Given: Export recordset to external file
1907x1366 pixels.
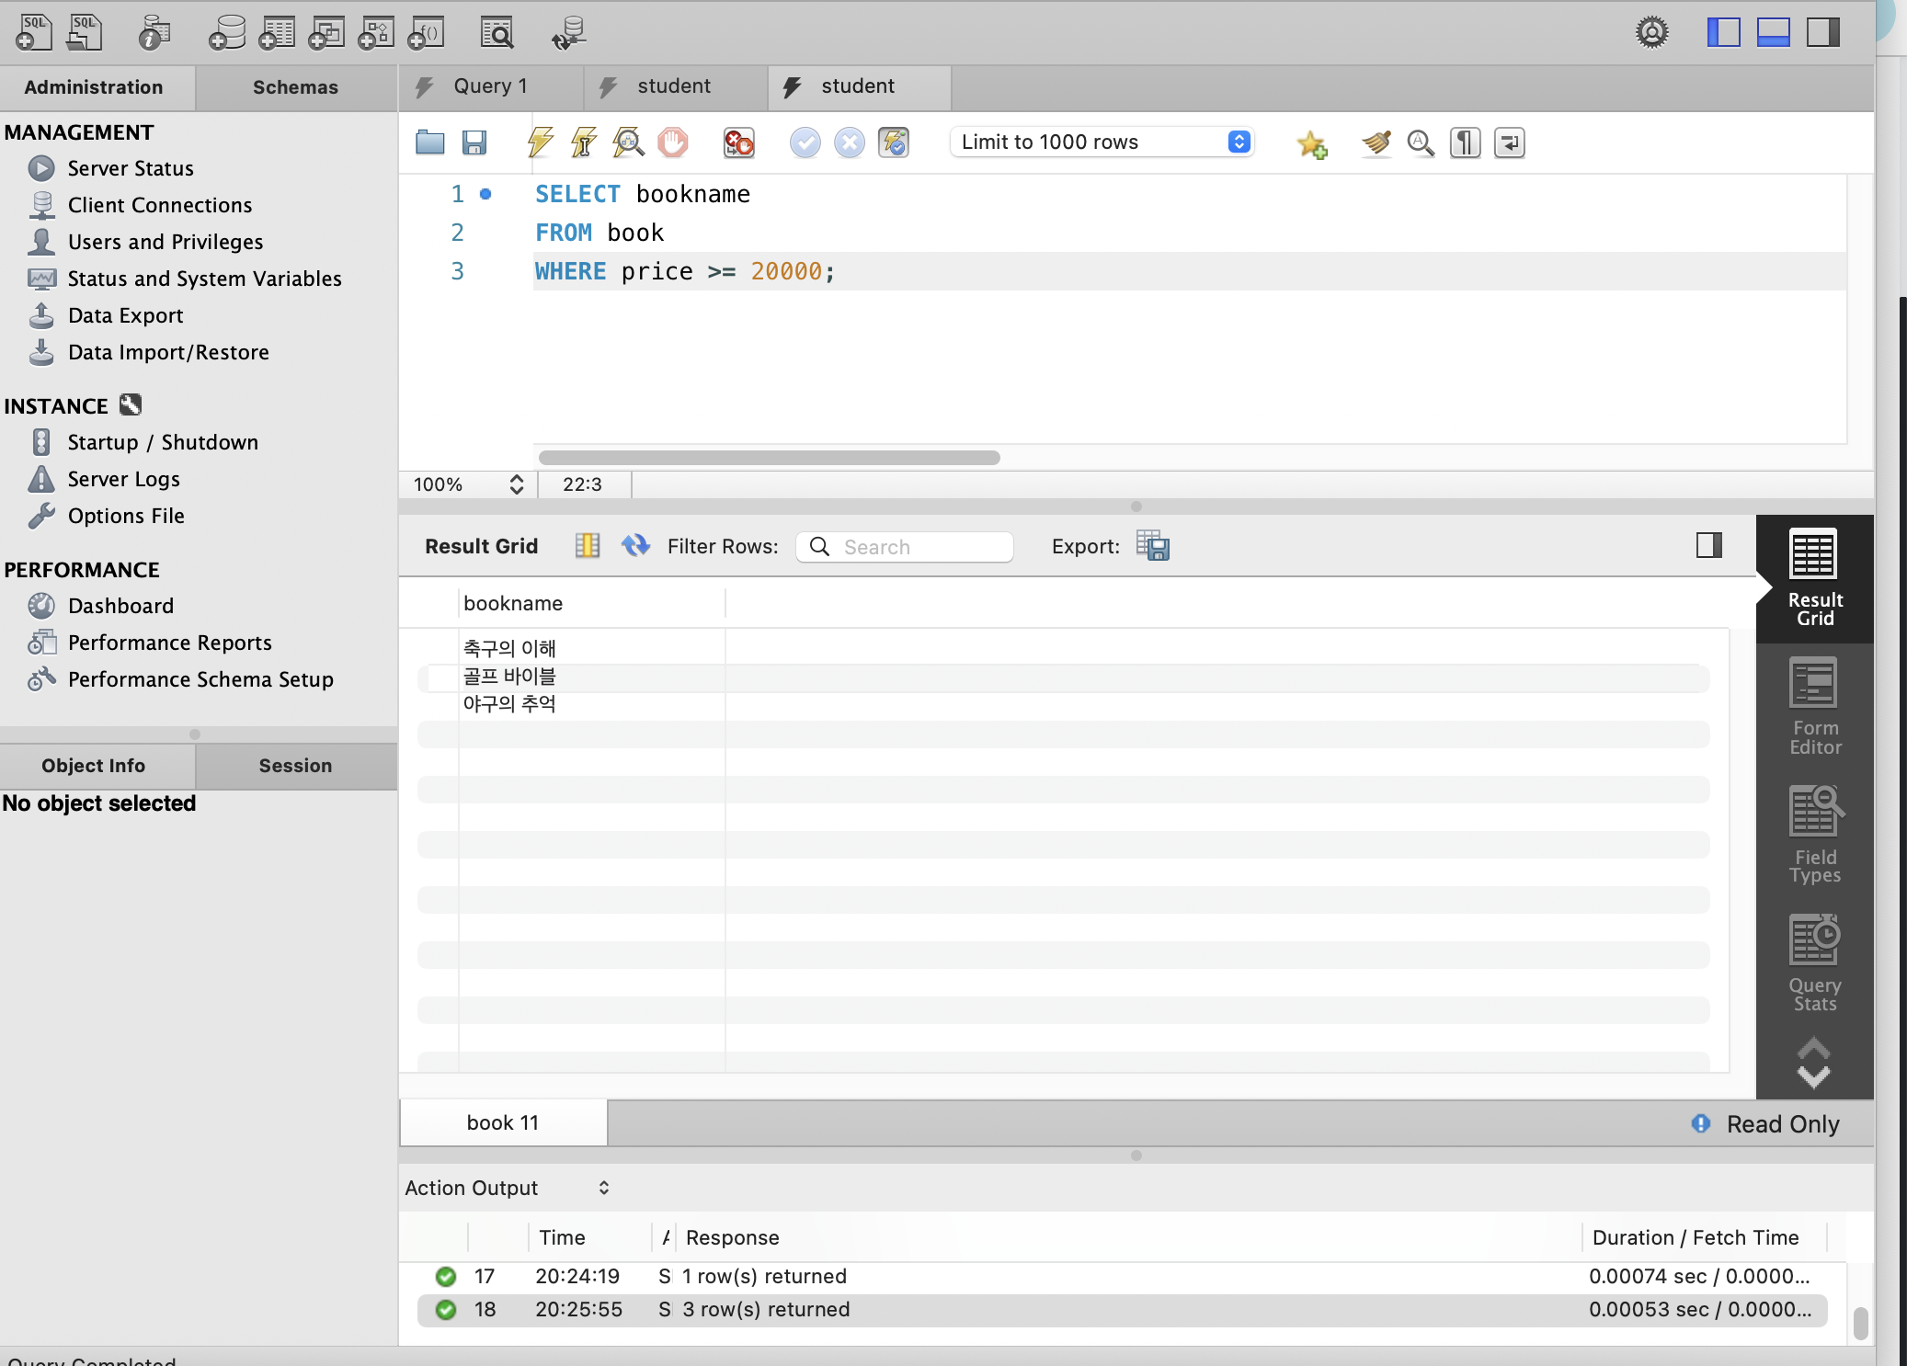Looking at the screenshot, I should [x=1152, y=546].
